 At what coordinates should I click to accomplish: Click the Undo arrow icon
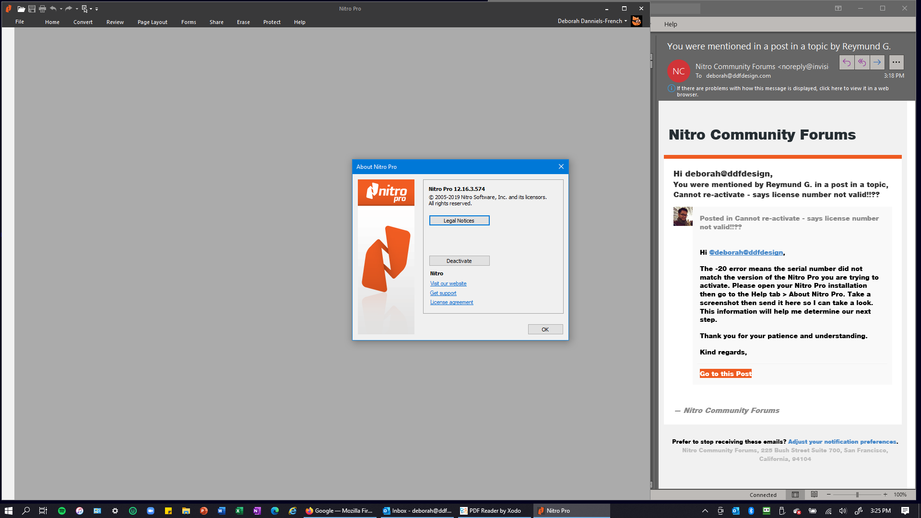(53, 9)
